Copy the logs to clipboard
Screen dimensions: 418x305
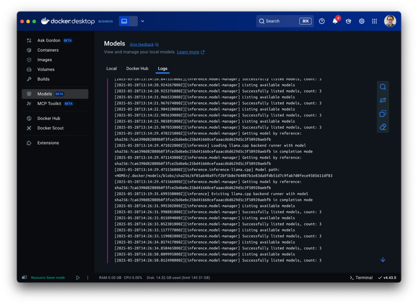pos(383,113)
